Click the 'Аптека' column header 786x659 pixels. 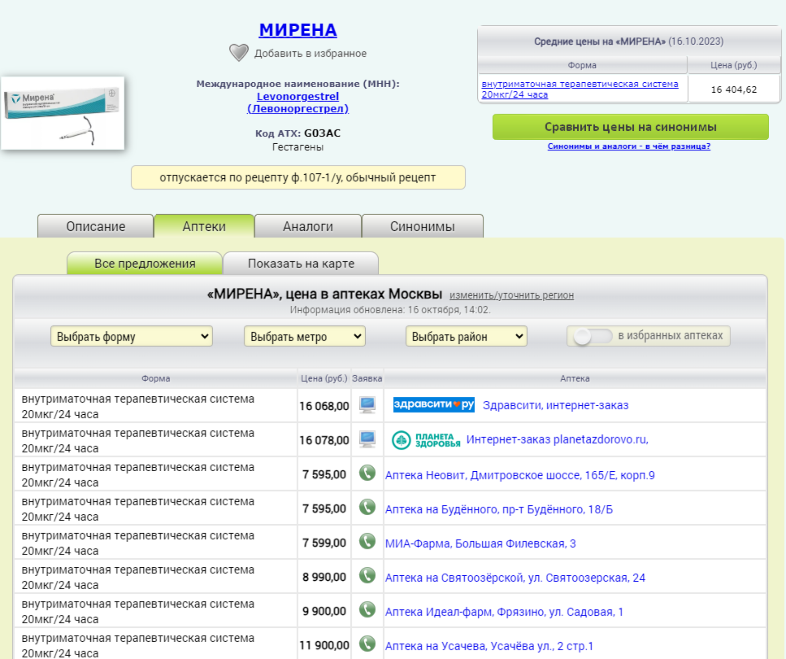pos(575,378)
